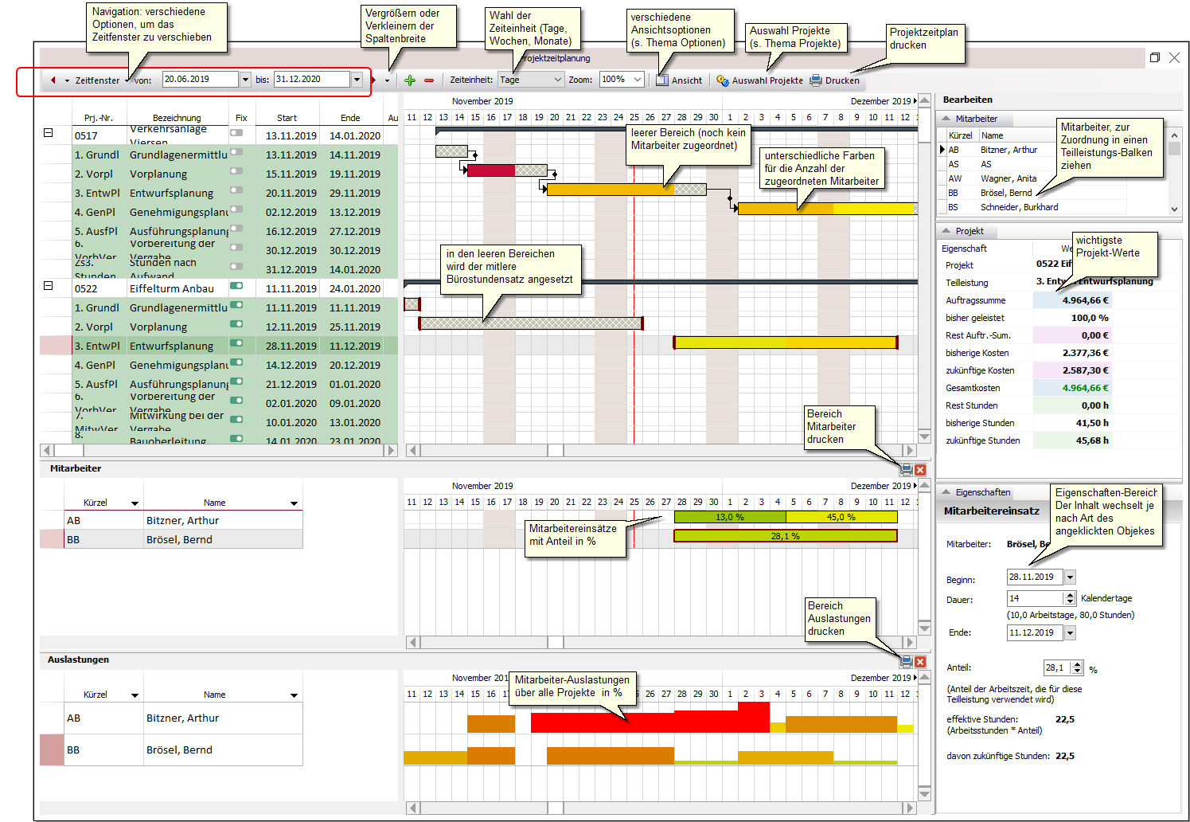Click the Ansicht view options icon
Image resolution: width=1190 pixels, height=822 pixels.
(662, 80)
